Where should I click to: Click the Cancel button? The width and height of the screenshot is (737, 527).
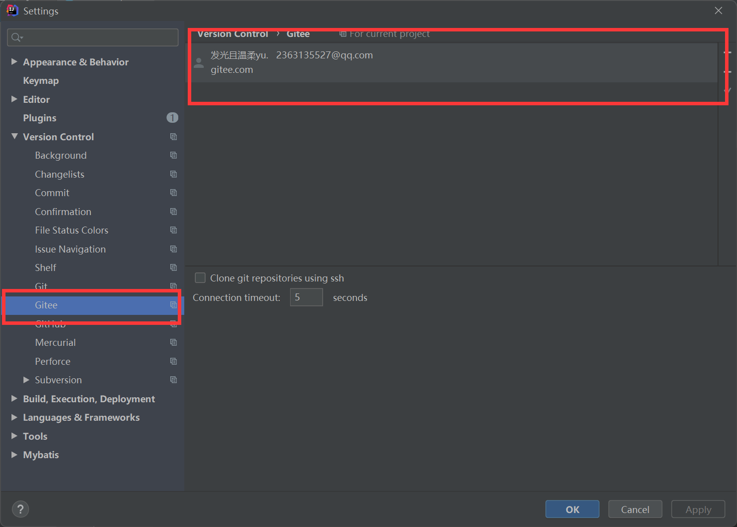point(635,509)
